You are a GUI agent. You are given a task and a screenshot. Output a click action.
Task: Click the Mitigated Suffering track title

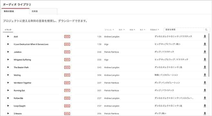point(22,60)
